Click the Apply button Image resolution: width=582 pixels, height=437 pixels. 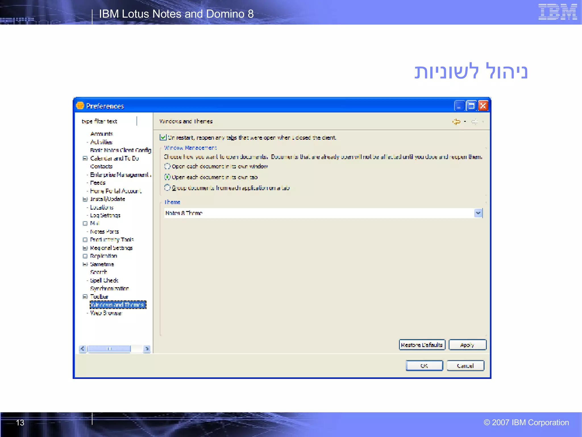(x=467, y=345)
